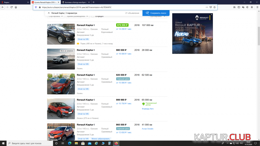Switch to Firefox taskbar icon

pyautogui.click(x=116, y=143)
